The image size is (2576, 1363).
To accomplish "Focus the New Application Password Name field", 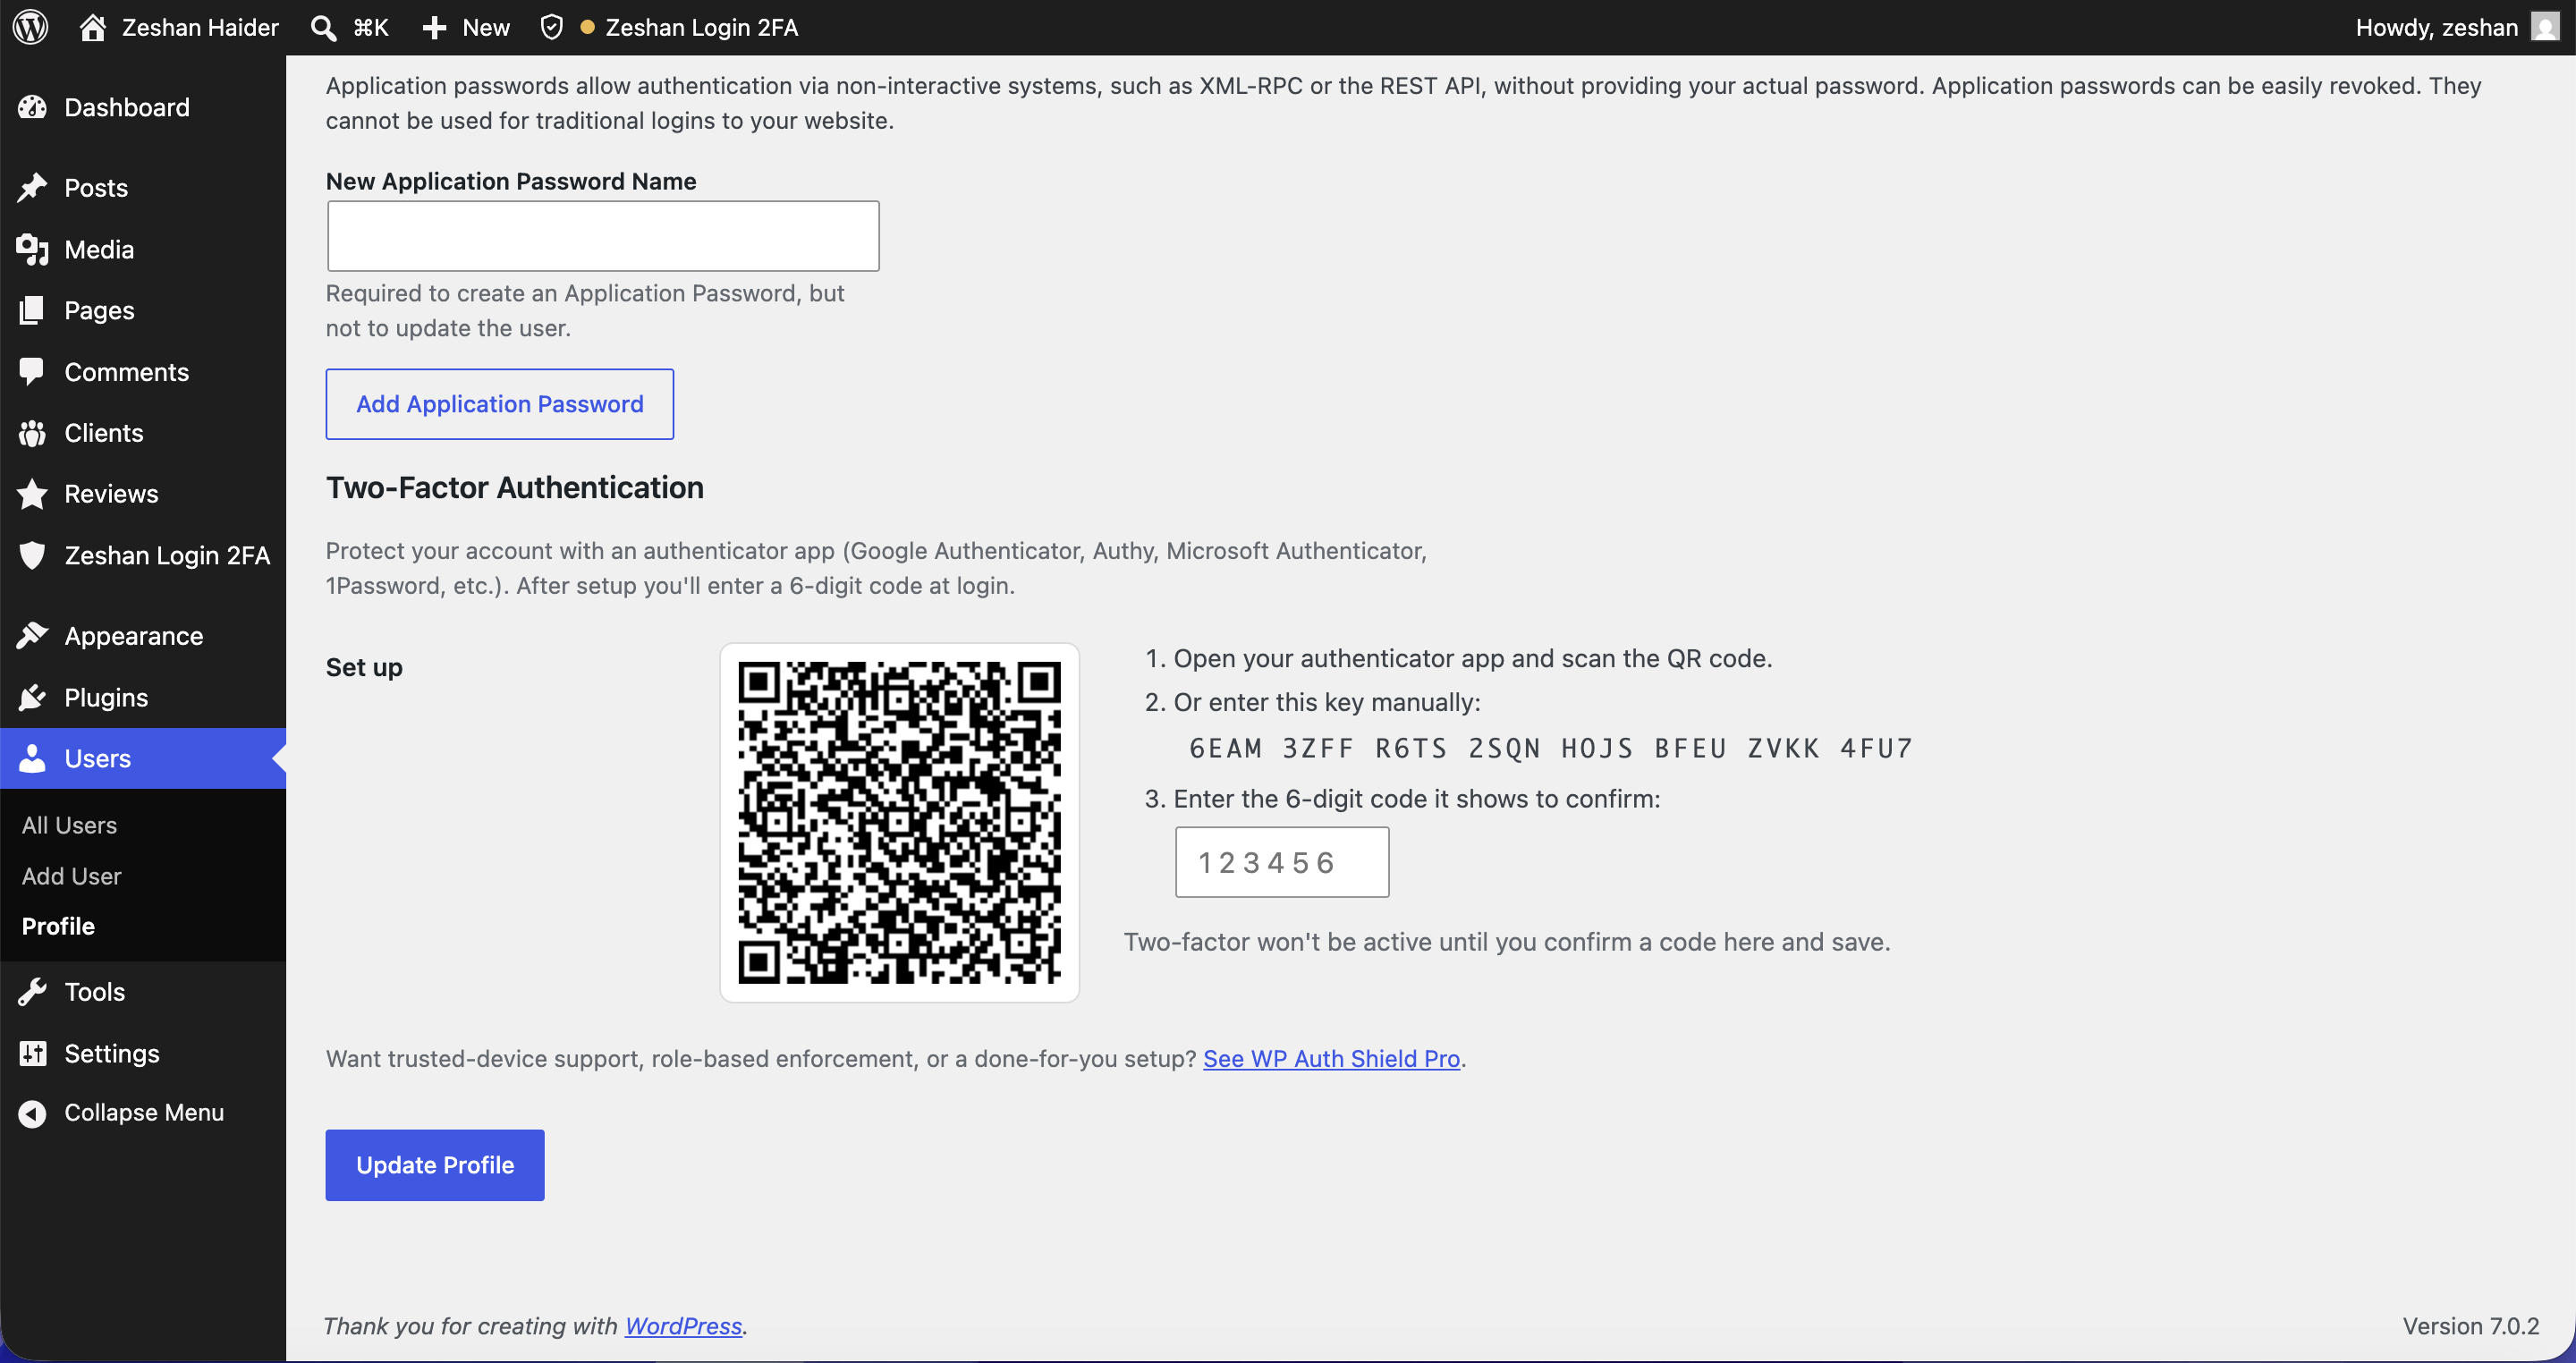I will point(603,236).
